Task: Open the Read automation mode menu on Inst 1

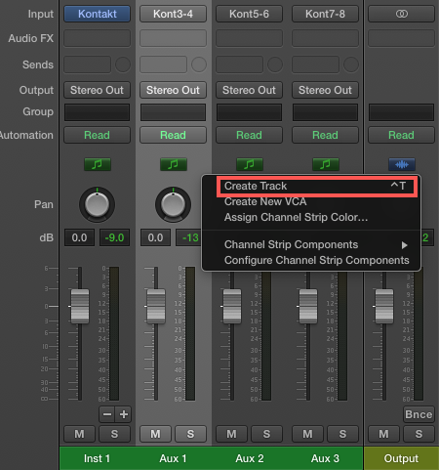Action: (x=98, y=135)
